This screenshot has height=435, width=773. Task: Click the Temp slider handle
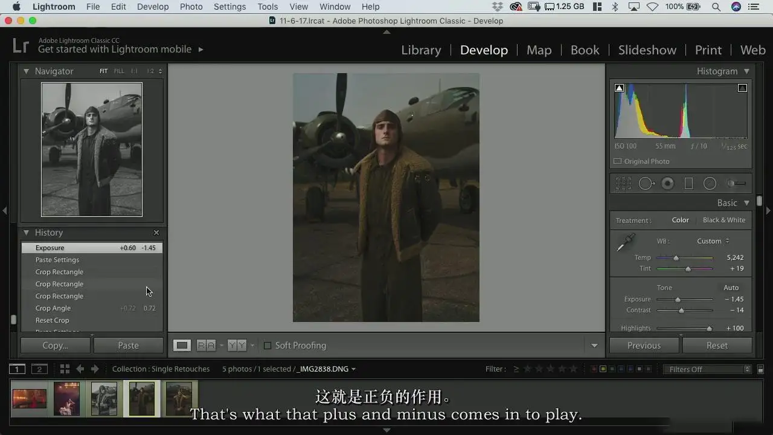676,258
